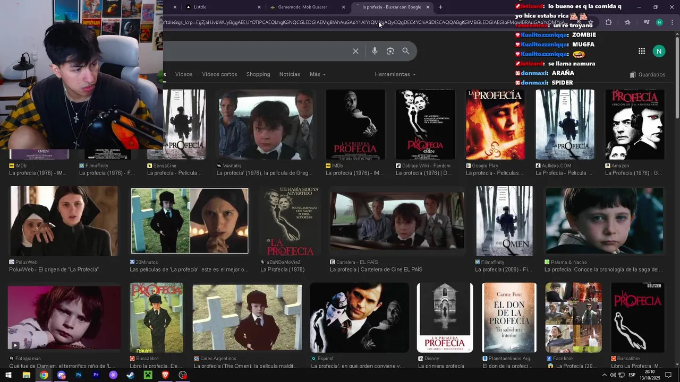Select the Videos search filter
The width and height of the screenshot is (680, 382).
(184, 74)
